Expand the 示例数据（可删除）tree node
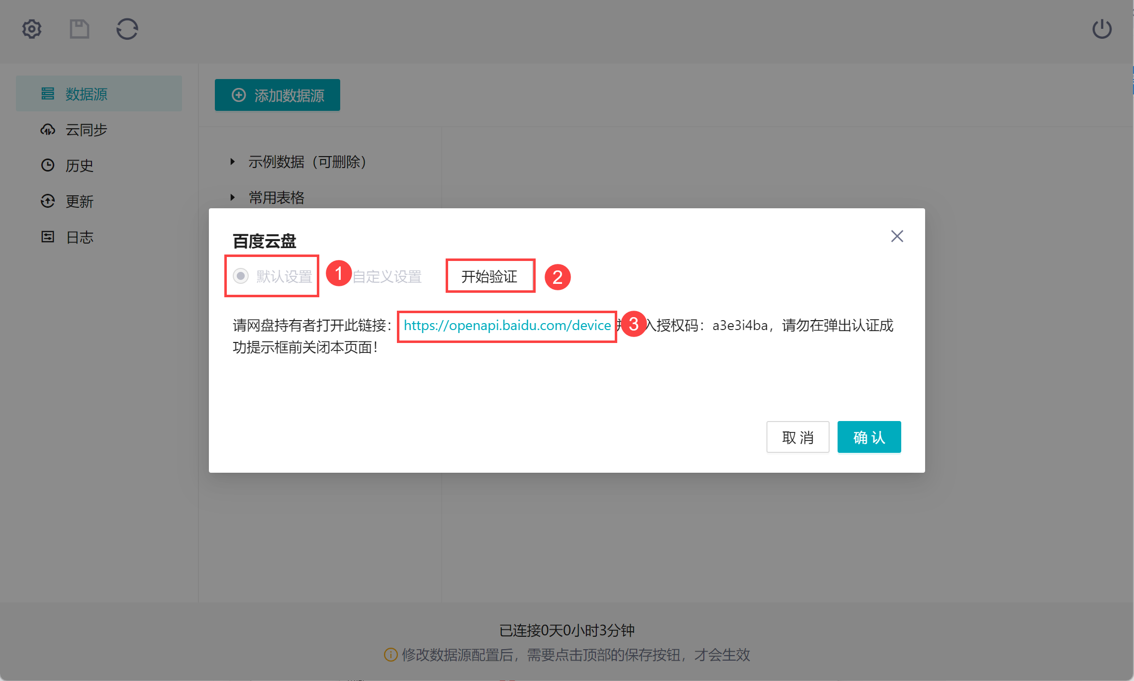Viewport: 1134px width, 681px height. pos(232,162)
